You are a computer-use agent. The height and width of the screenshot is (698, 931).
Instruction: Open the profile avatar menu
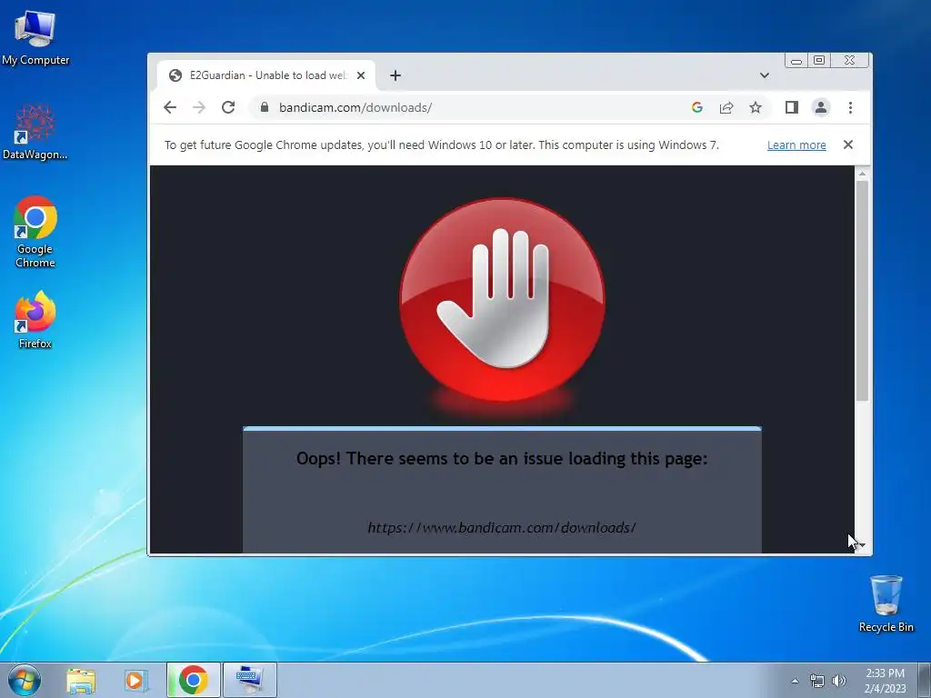(821, 107)
